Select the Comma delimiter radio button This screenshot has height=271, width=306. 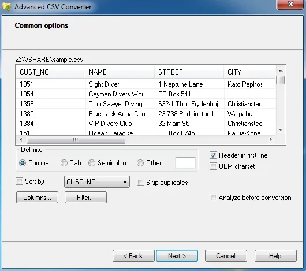click(23, 163)
